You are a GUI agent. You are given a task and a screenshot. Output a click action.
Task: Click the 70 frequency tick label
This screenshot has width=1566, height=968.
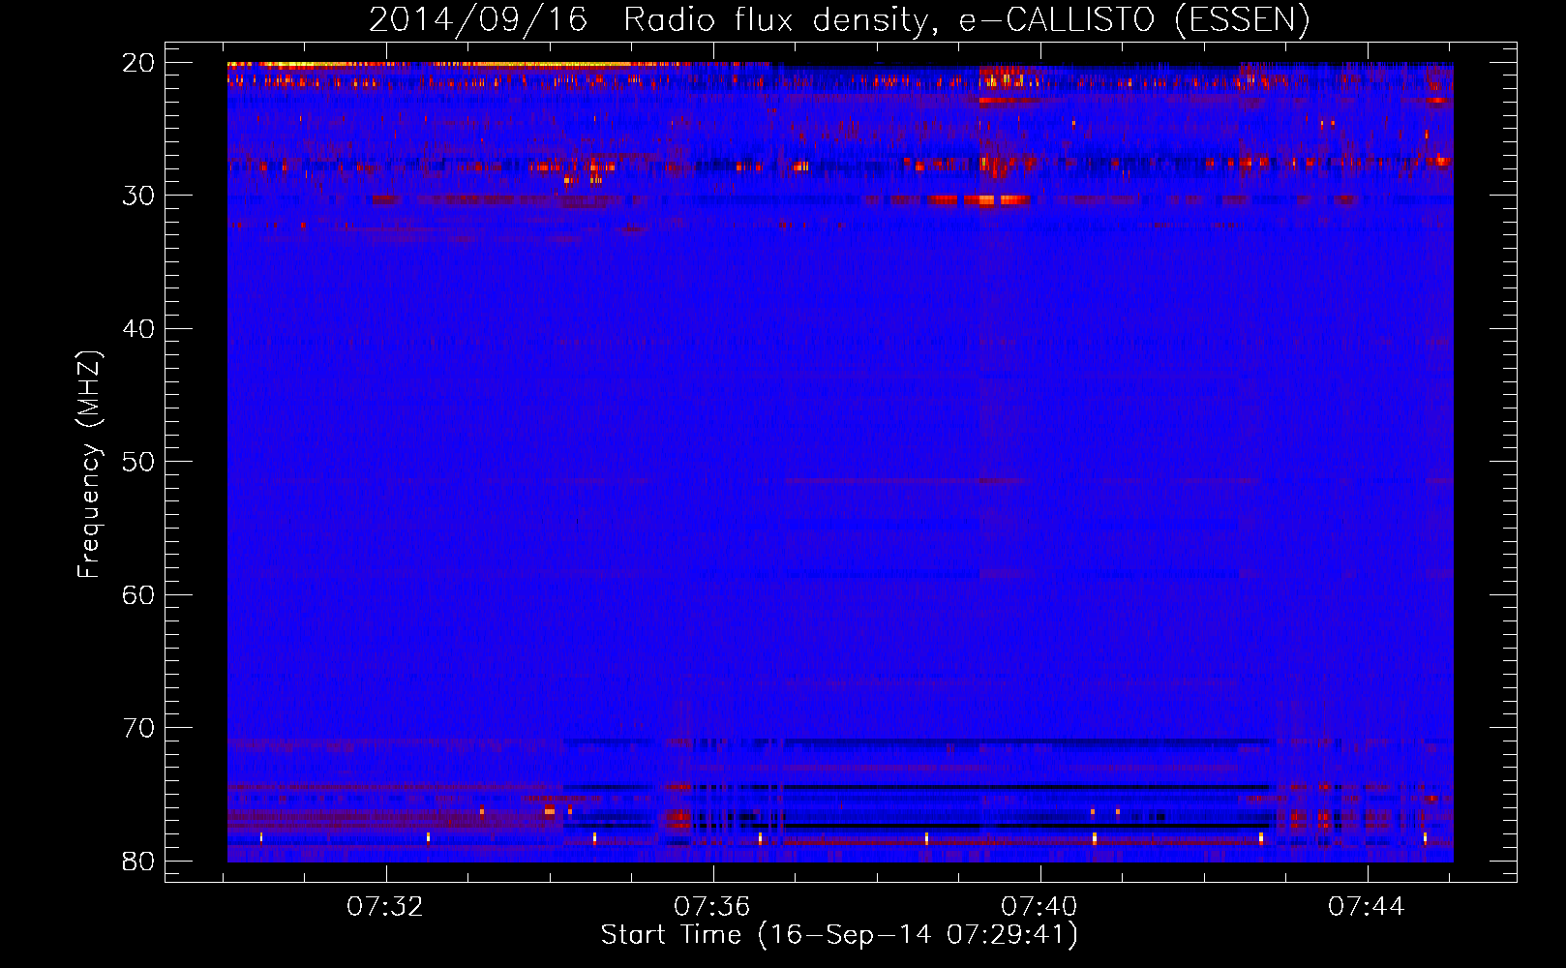tap(139, 728)
